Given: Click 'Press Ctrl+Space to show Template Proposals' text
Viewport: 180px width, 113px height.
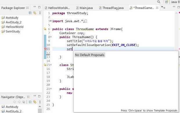Looking at the screenshot, I should pos(149,111).
